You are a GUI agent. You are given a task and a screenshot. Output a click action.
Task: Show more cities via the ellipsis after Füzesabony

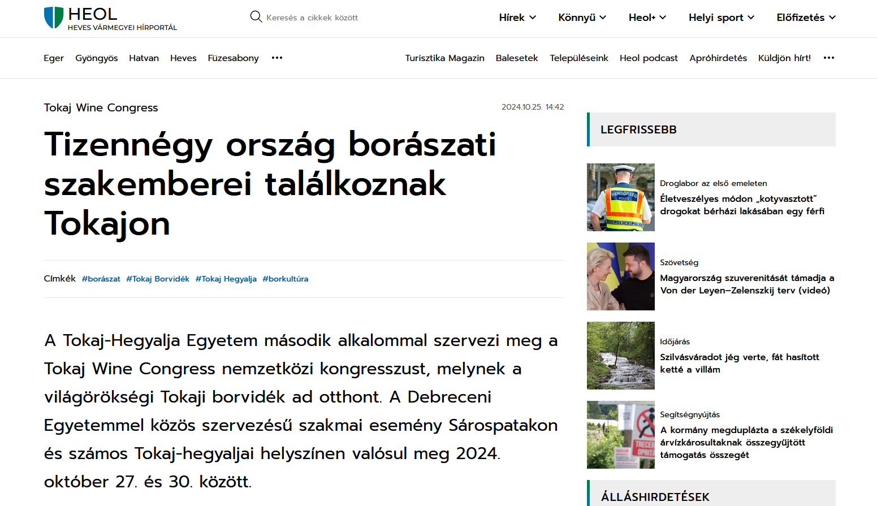point(277,58)
